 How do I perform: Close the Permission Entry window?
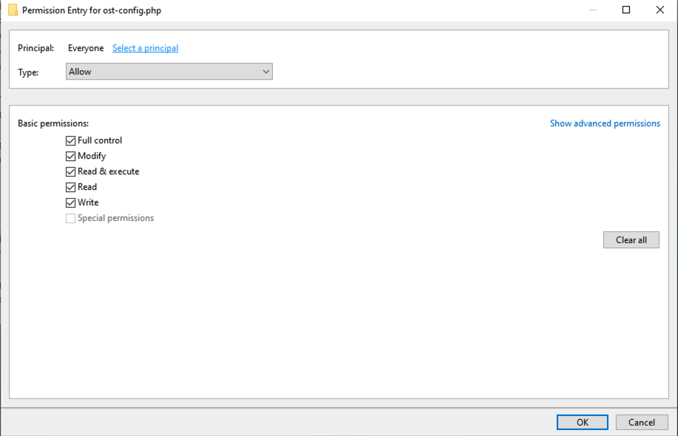pyautogui.click(x=660, y=10)
